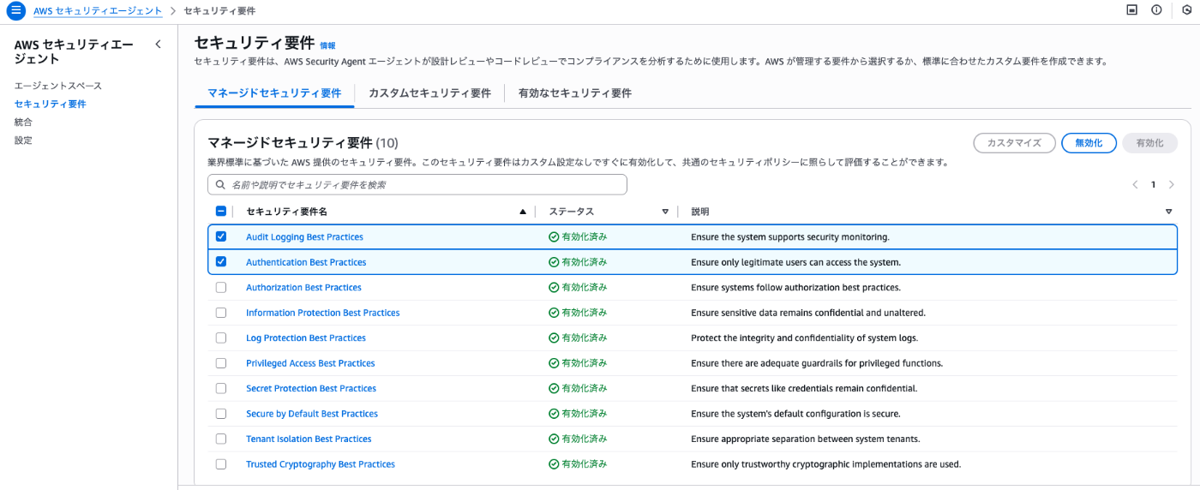1200x490 pixels.
Task: Sort by the 説明 column arrow
Action: click(x=1168, y=212)
